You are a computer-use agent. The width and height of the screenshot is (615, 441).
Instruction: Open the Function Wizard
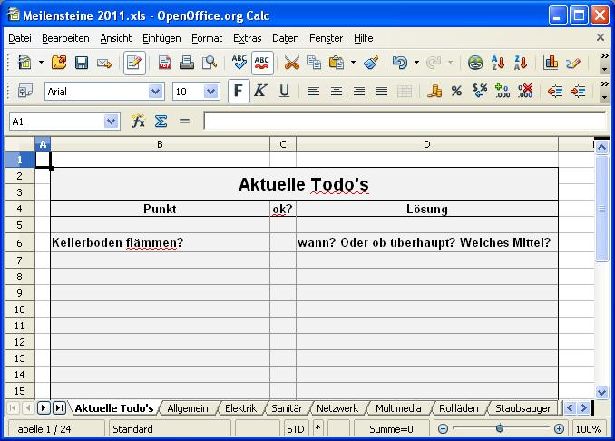pyautogui.click(x=138, y=121)
